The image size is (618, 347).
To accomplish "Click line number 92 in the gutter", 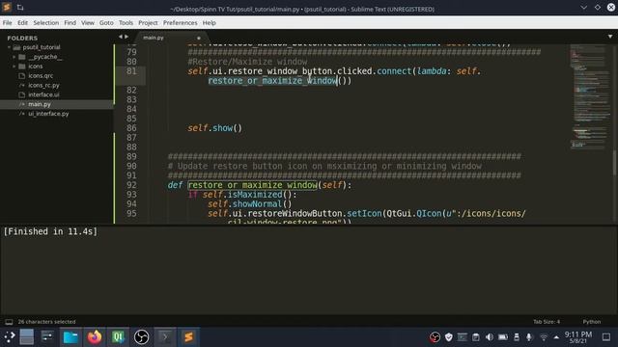I will 131,185.
